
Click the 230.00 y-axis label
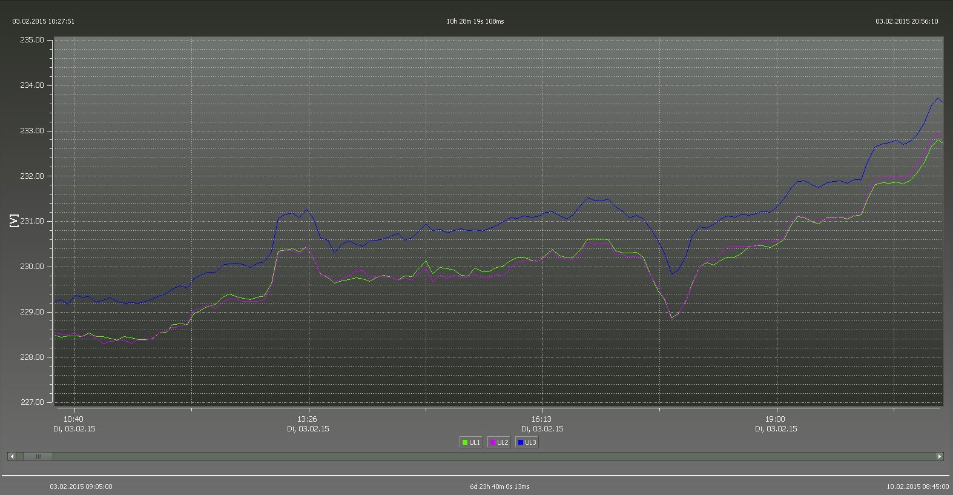[x=32, y=267]
